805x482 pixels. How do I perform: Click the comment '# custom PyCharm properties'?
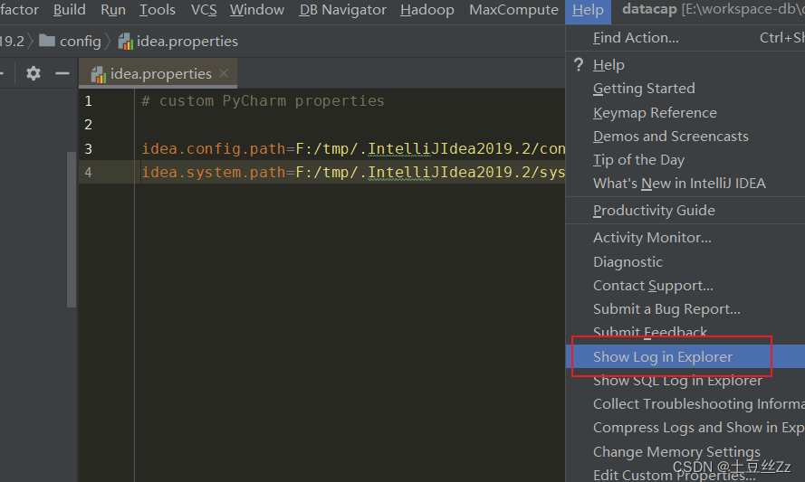pyautogui.click(x=263, y=100)
